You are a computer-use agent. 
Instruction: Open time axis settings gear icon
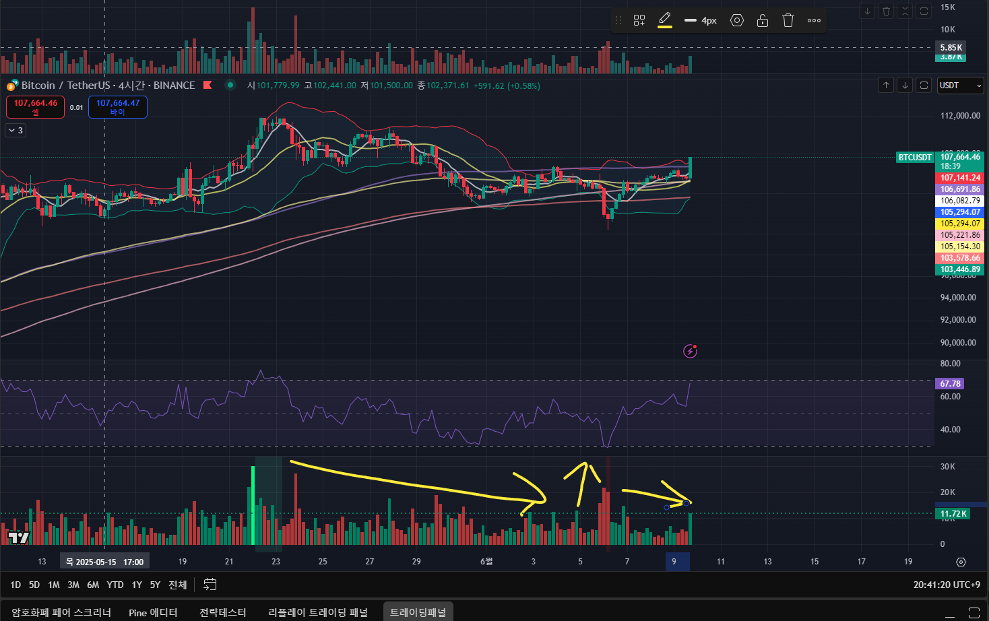(x=961, y=562)
